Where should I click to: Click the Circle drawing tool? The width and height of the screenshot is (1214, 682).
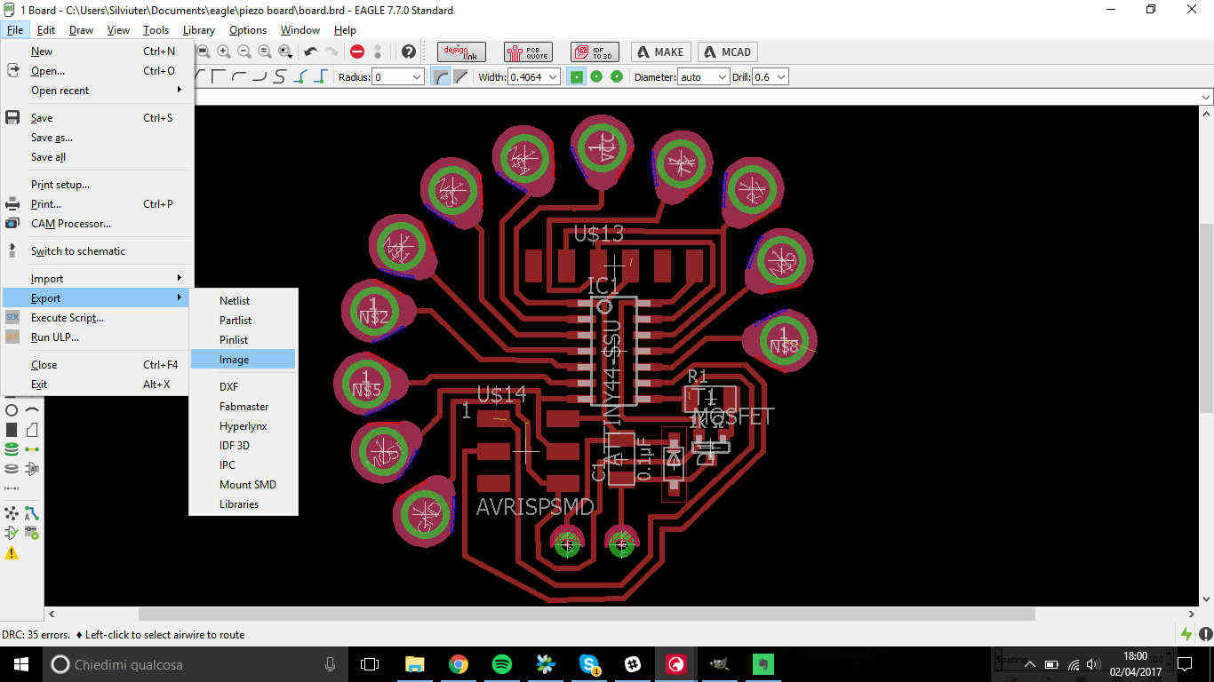[12, 410]
